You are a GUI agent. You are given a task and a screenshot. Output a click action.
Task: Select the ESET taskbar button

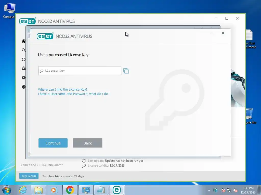[x=117, y=190]
